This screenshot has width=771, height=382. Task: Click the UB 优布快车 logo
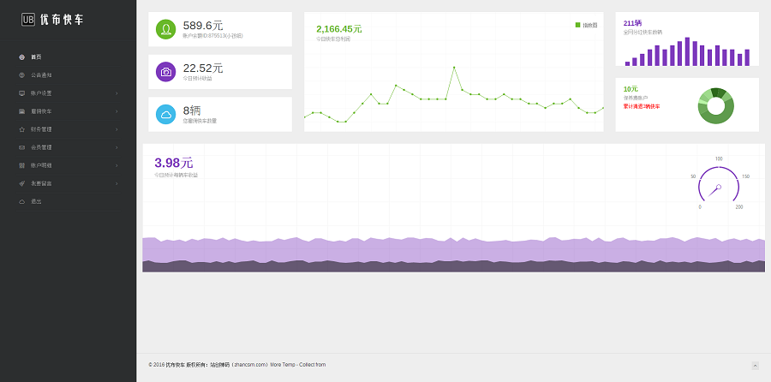53,19
